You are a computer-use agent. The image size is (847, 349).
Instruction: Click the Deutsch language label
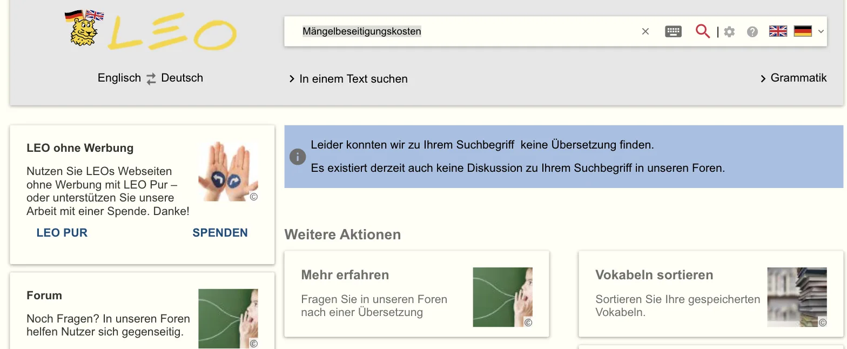coord(182,78)
